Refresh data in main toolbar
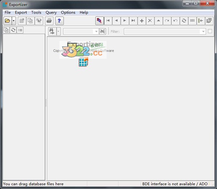 click(184, 21)
